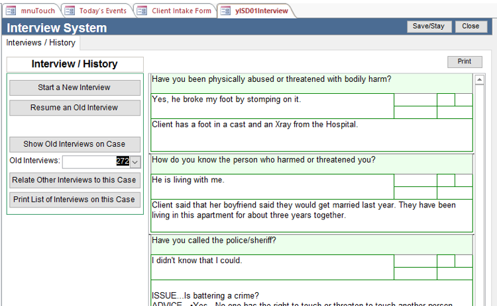497x306 pixels.
Task: Click the Client Intake Form tab icon
Action: [142, 11]
